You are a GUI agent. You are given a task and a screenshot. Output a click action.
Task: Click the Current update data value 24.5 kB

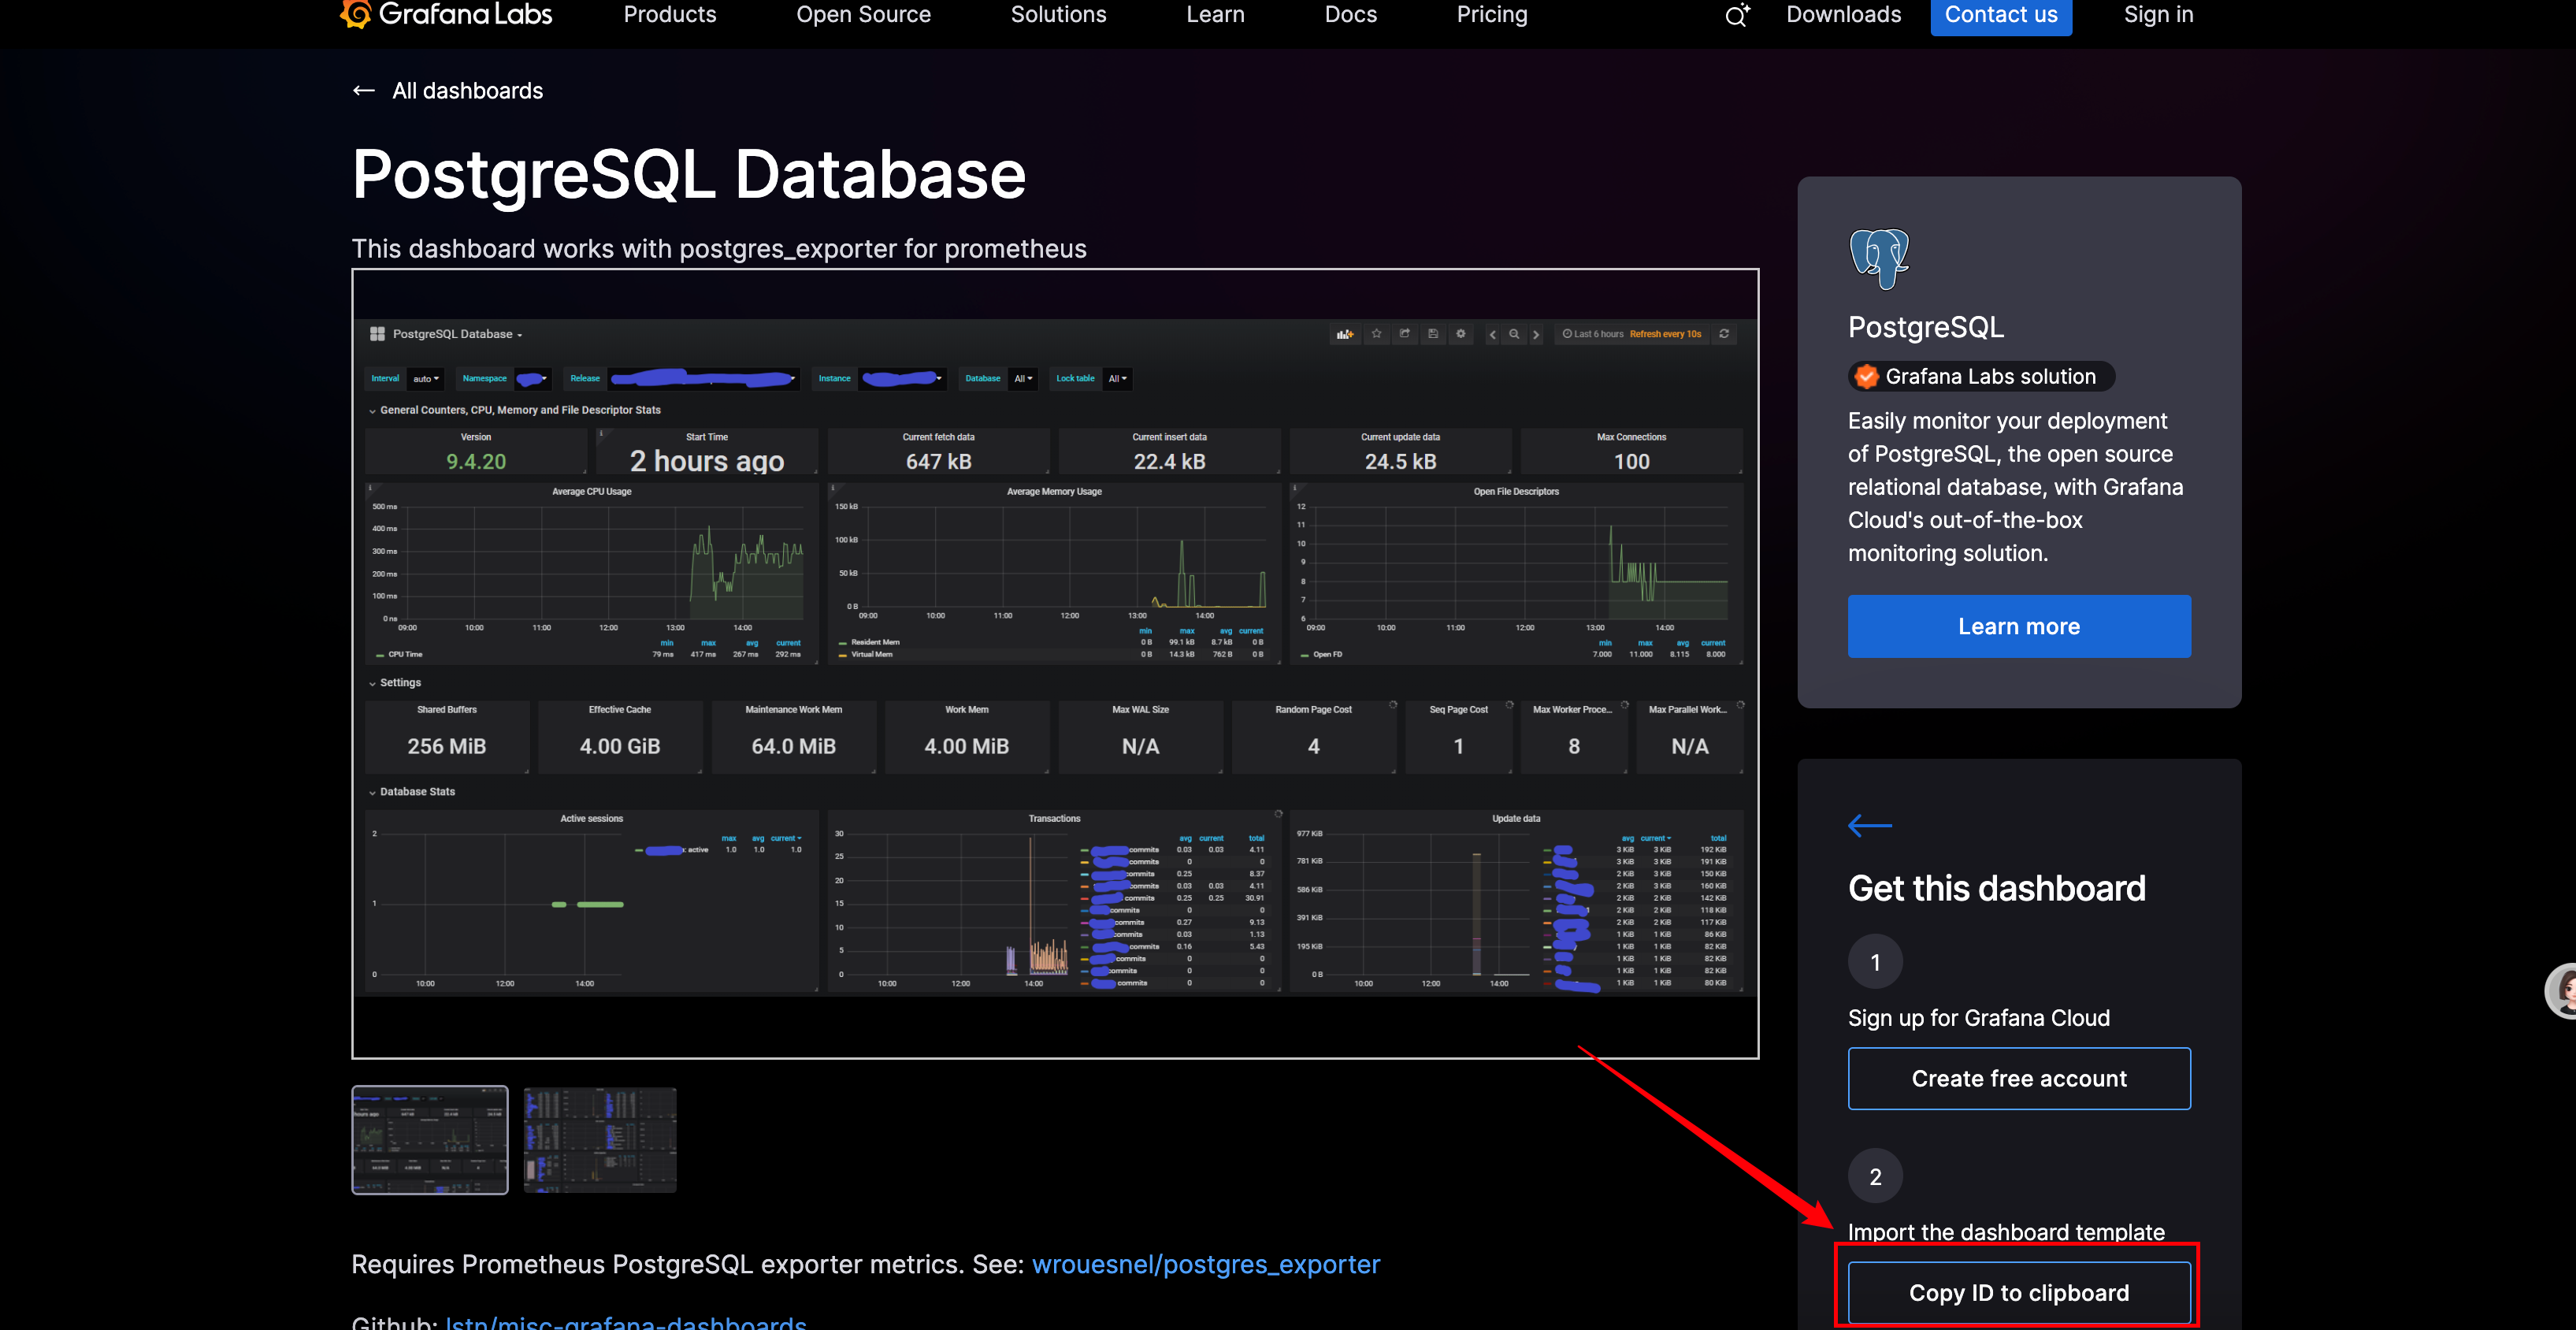coord(1400,461)
